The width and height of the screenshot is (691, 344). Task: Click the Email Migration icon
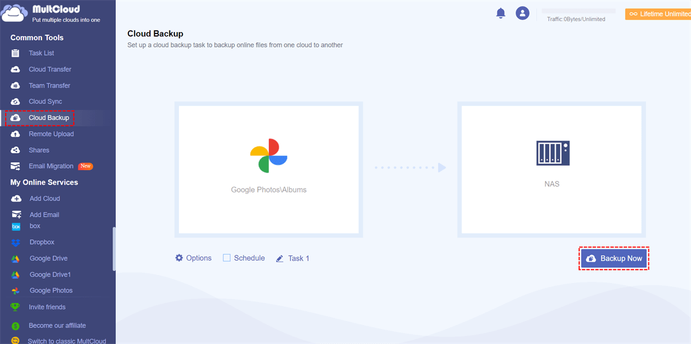pyautogui.click(x=16, y=166)
